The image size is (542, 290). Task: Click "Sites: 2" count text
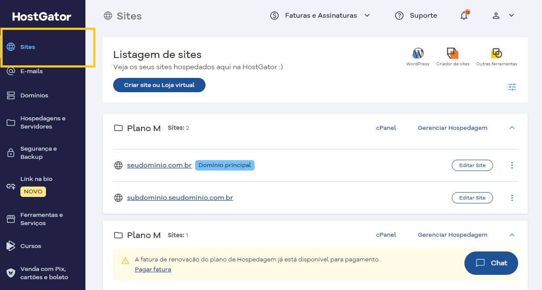[x=178, y=128]
